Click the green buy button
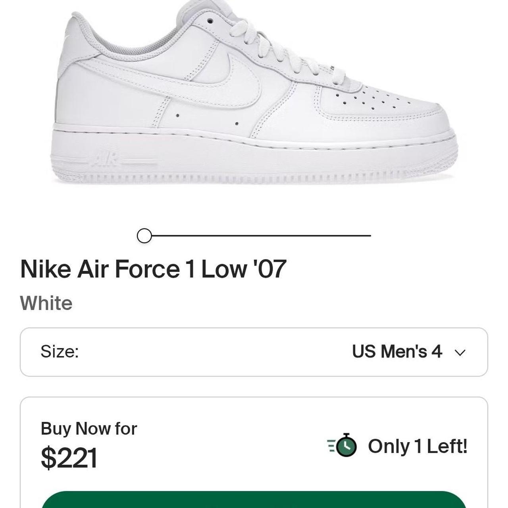Viewport: 508px width, 508px height. coord(254,500)
